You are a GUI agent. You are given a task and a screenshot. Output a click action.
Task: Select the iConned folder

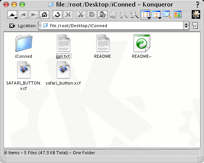(24, 46)
